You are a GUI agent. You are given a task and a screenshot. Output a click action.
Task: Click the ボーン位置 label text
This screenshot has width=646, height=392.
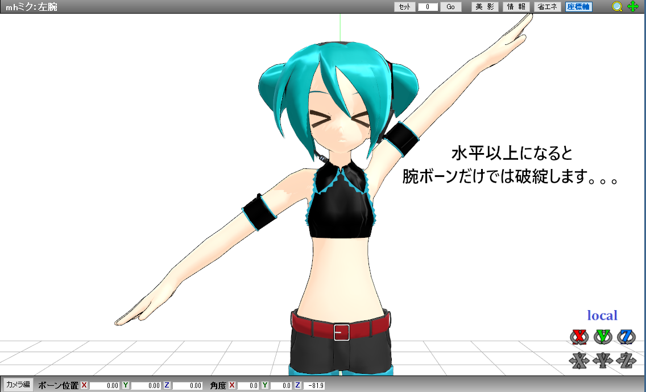(x=58, y=385)
